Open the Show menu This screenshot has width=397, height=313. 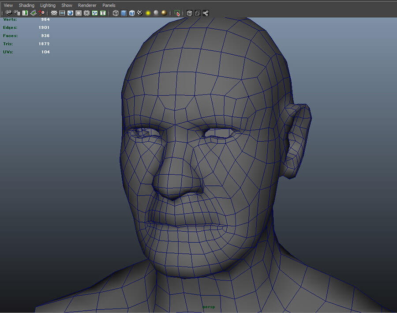point(67,5)
